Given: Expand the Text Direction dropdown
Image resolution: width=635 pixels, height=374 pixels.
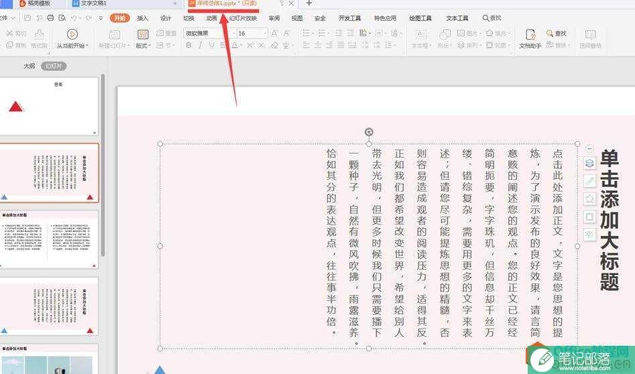Looking at the screenshot, I should point(369,34).
